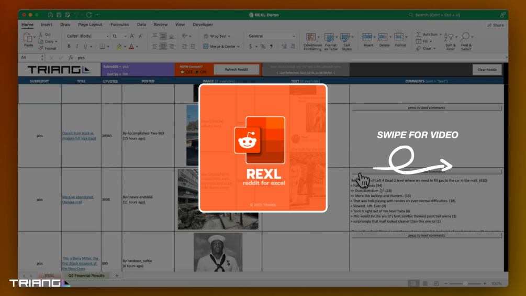This screenshot has width=526, height=296.
Task: Decrease font size with smaller A icon
Action: click(x=141, y=36)
